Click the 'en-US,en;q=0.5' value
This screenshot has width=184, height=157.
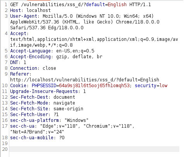(75, 51)
